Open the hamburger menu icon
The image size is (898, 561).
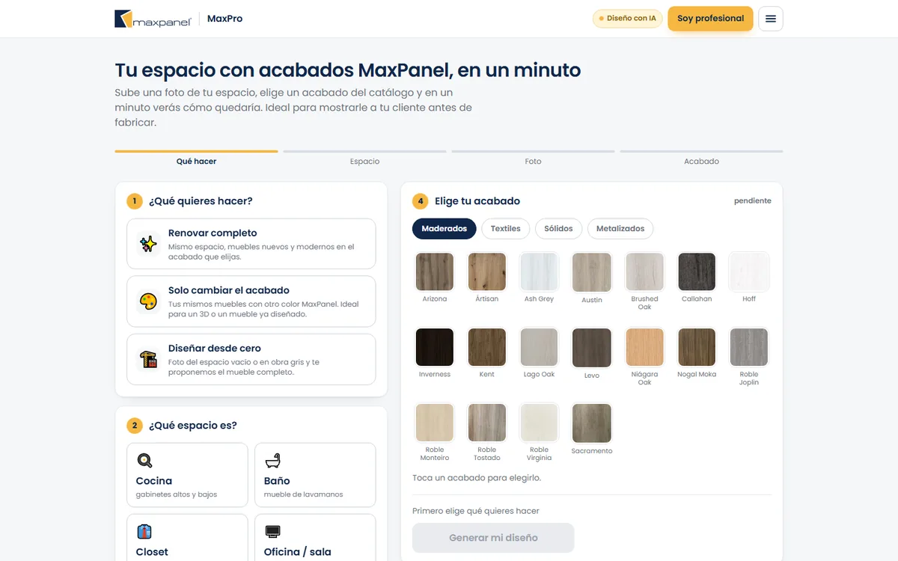point(771,19)
